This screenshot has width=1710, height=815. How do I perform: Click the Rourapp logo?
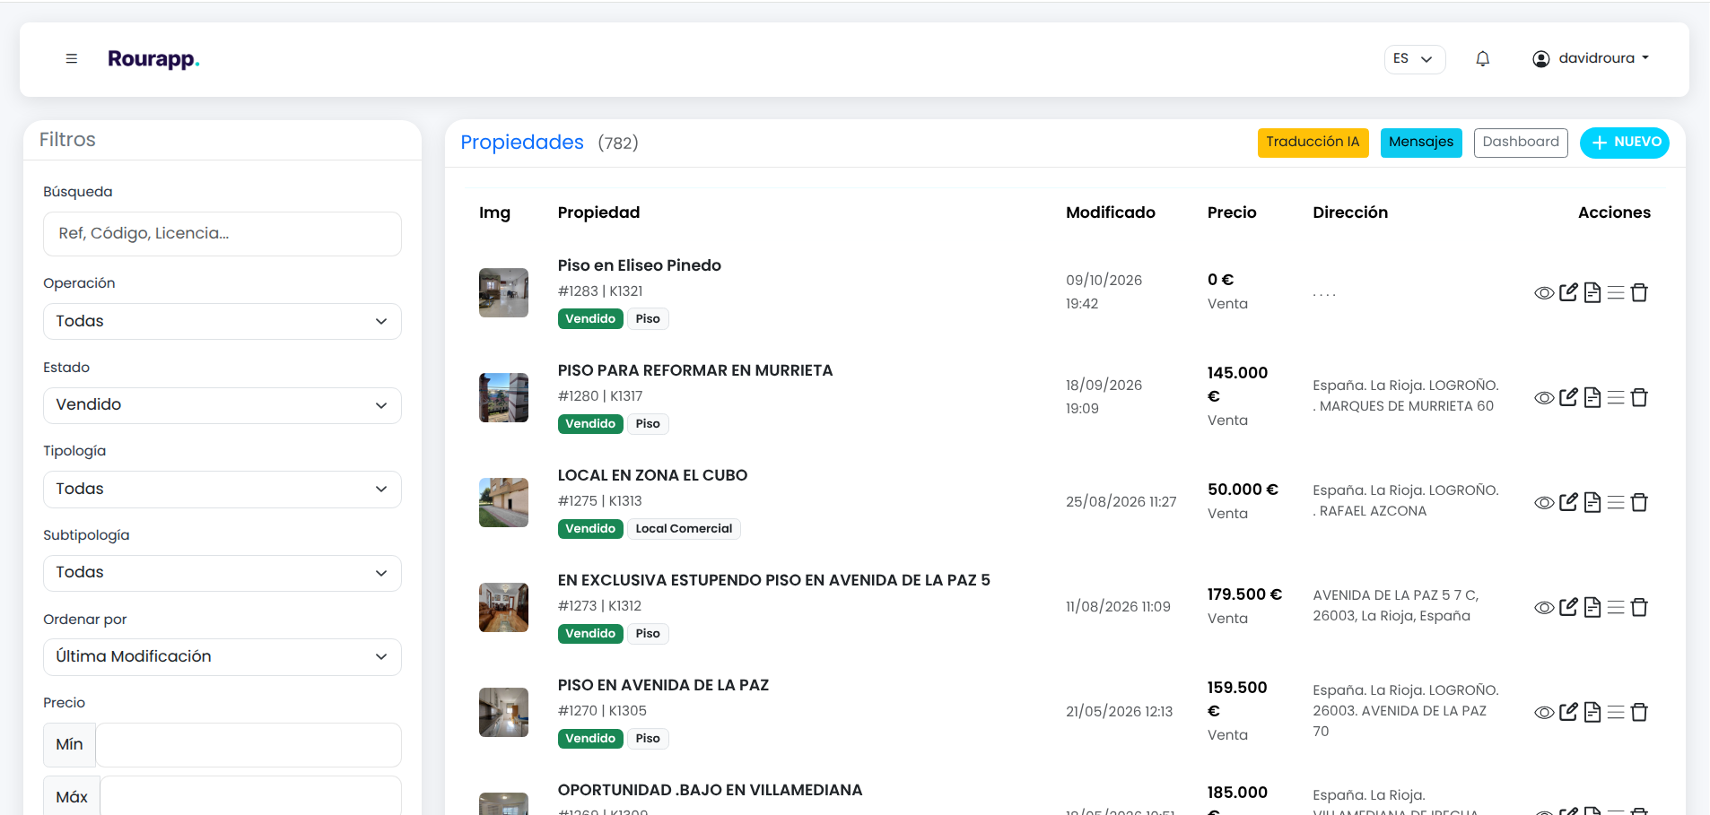pyautogui.click(x=153, y=59)
